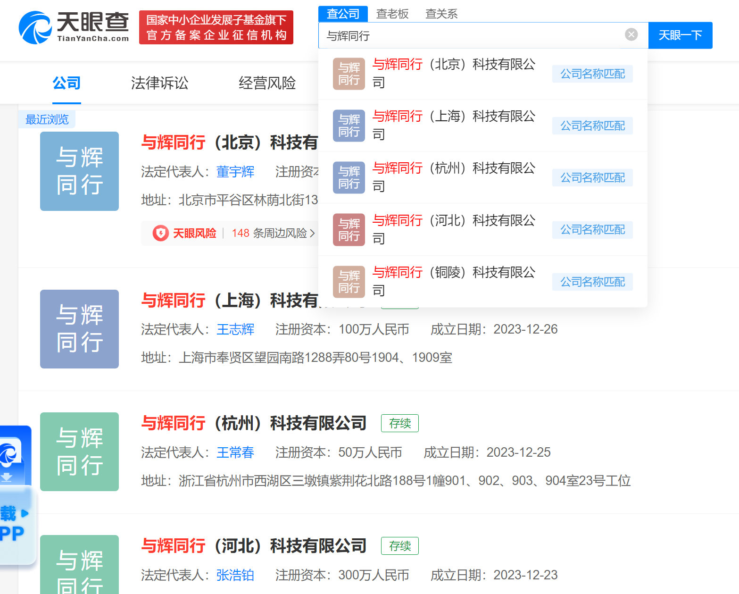Open legal representative 王志辉 profile
739x594 pixels.
pyautogui.click(x=235, y=329)
